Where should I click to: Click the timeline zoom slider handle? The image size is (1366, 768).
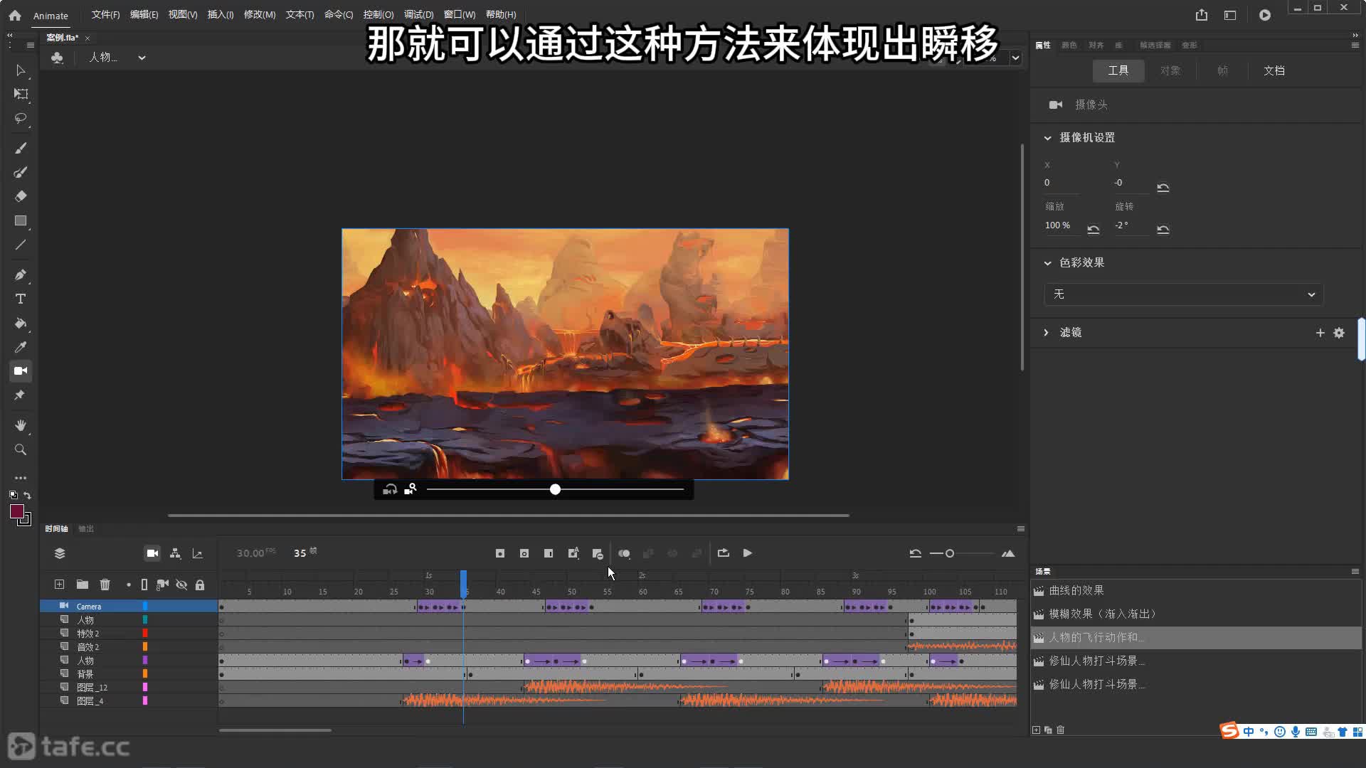click(x=949, y=553)
